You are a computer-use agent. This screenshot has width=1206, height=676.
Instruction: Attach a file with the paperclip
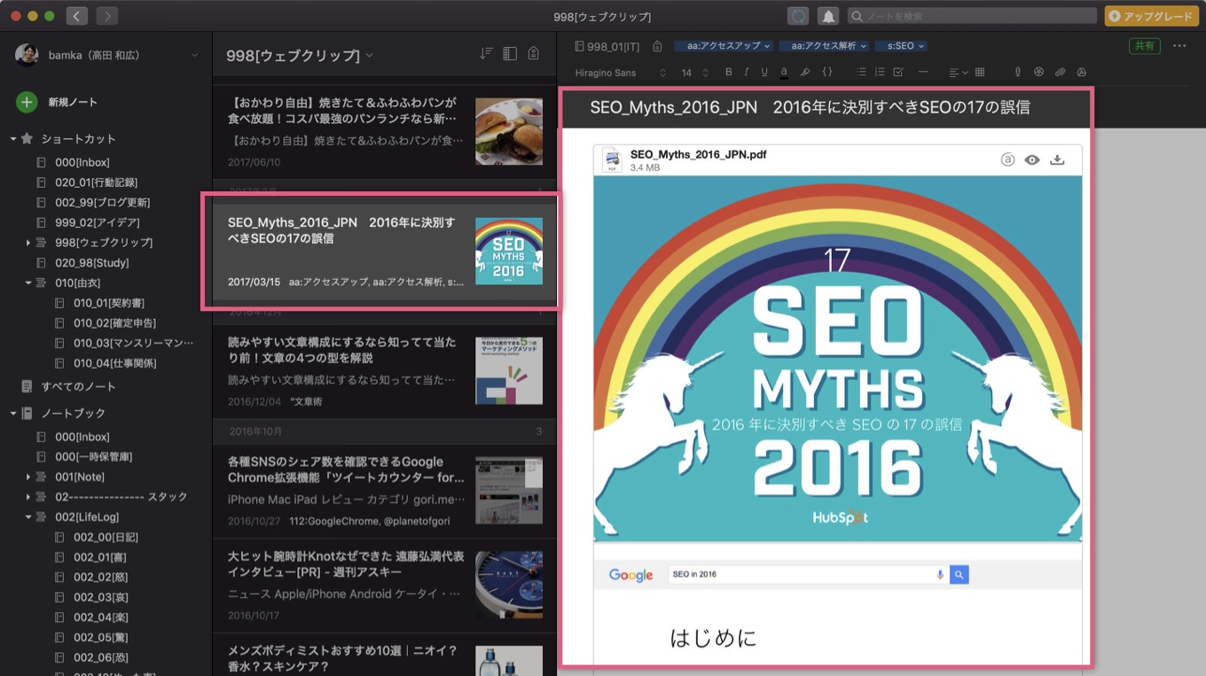pyautogui.click(x=1061, y=72)
